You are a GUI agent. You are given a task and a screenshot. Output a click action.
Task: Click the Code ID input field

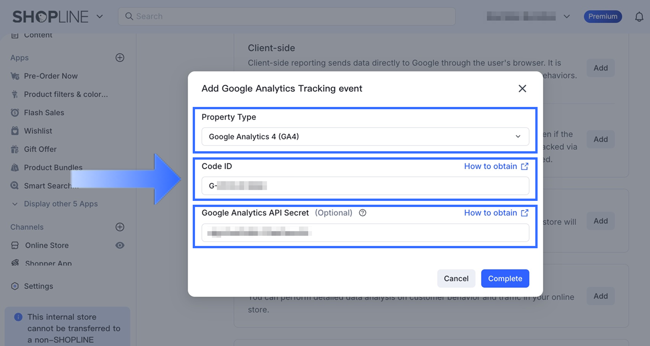[x=365, y=186]
